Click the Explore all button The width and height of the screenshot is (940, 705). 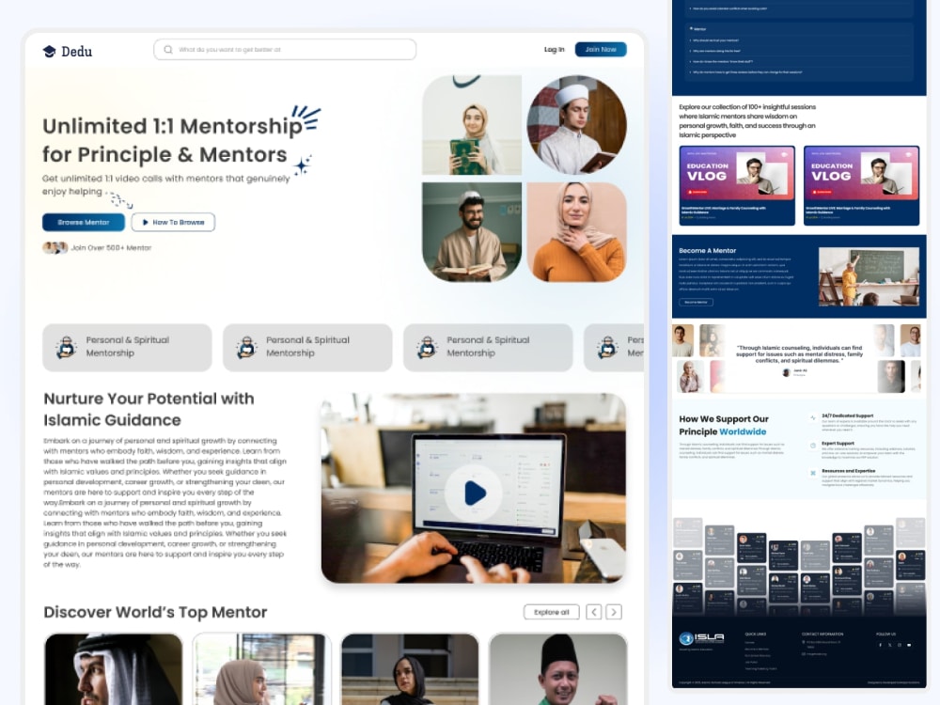(552, 612)
